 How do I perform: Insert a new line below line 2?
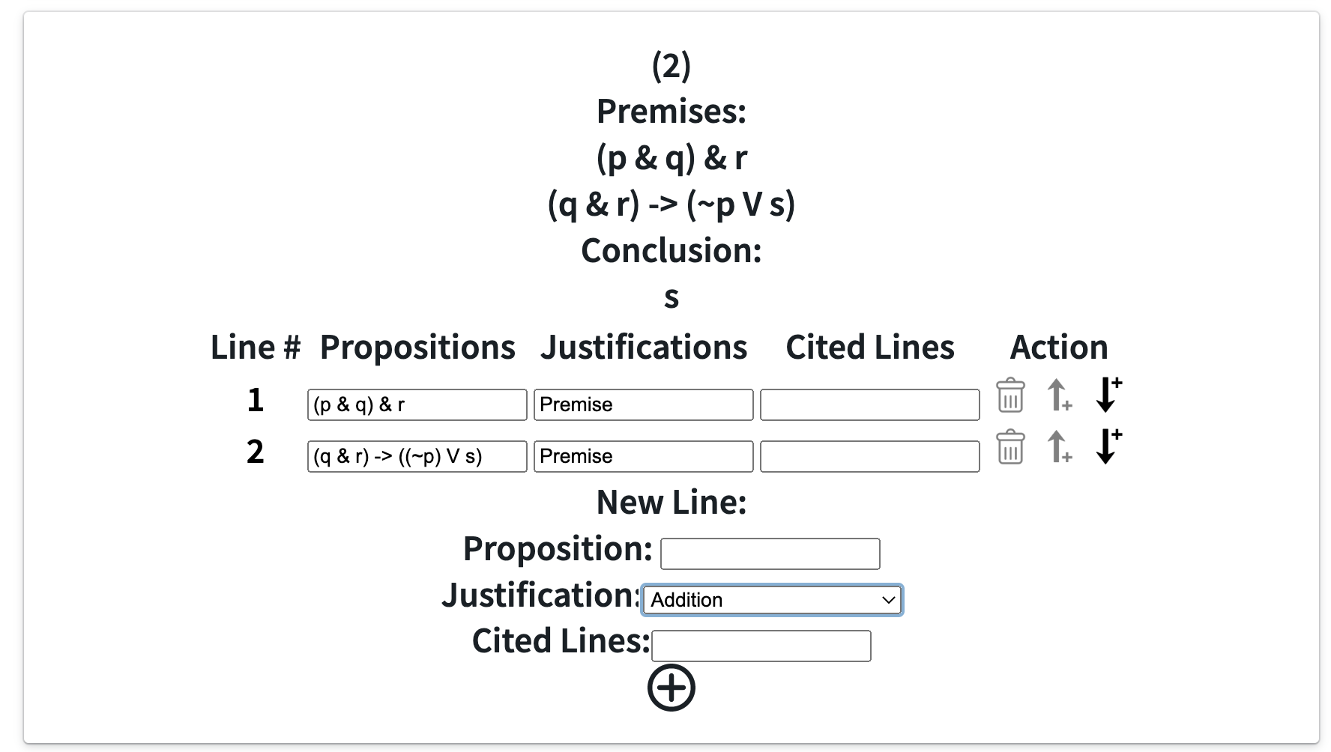click(x=1107, y=447)
